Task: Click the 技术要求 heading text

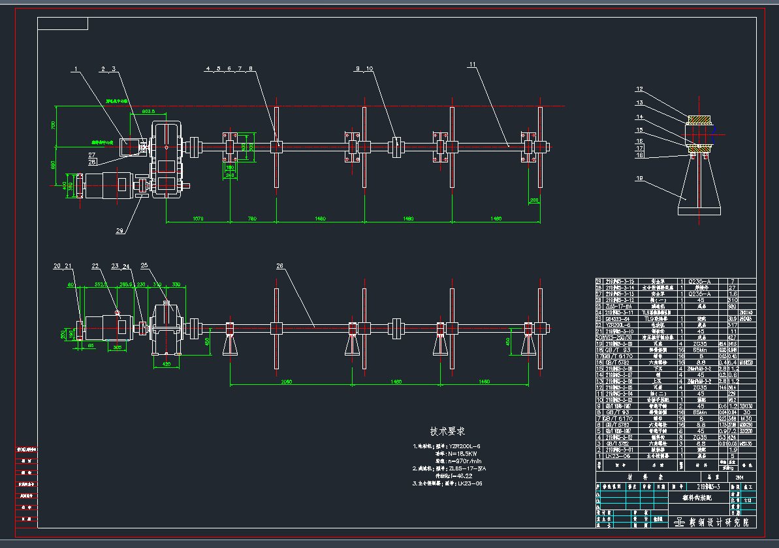Action: click(x=447, y=431)
